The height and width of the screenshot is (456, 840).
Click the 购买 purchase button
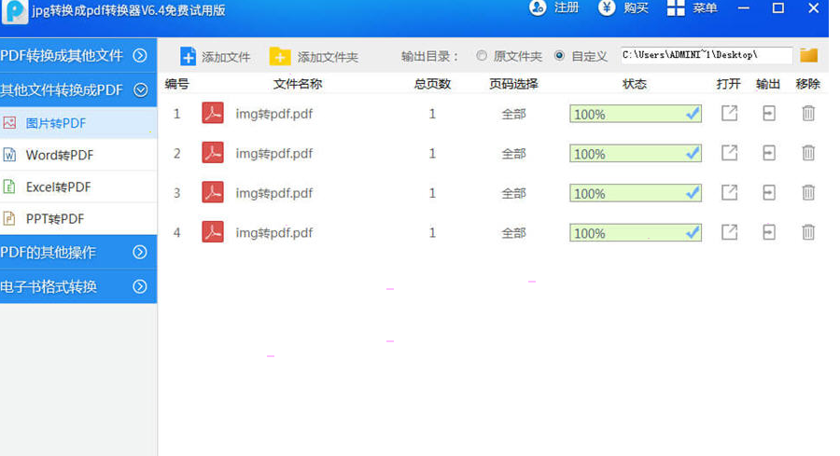[623, 8]
